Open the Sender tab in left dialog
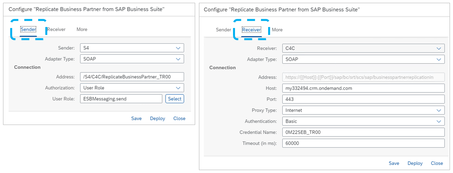The image size is (453, 173). click(x=28, y=29)
